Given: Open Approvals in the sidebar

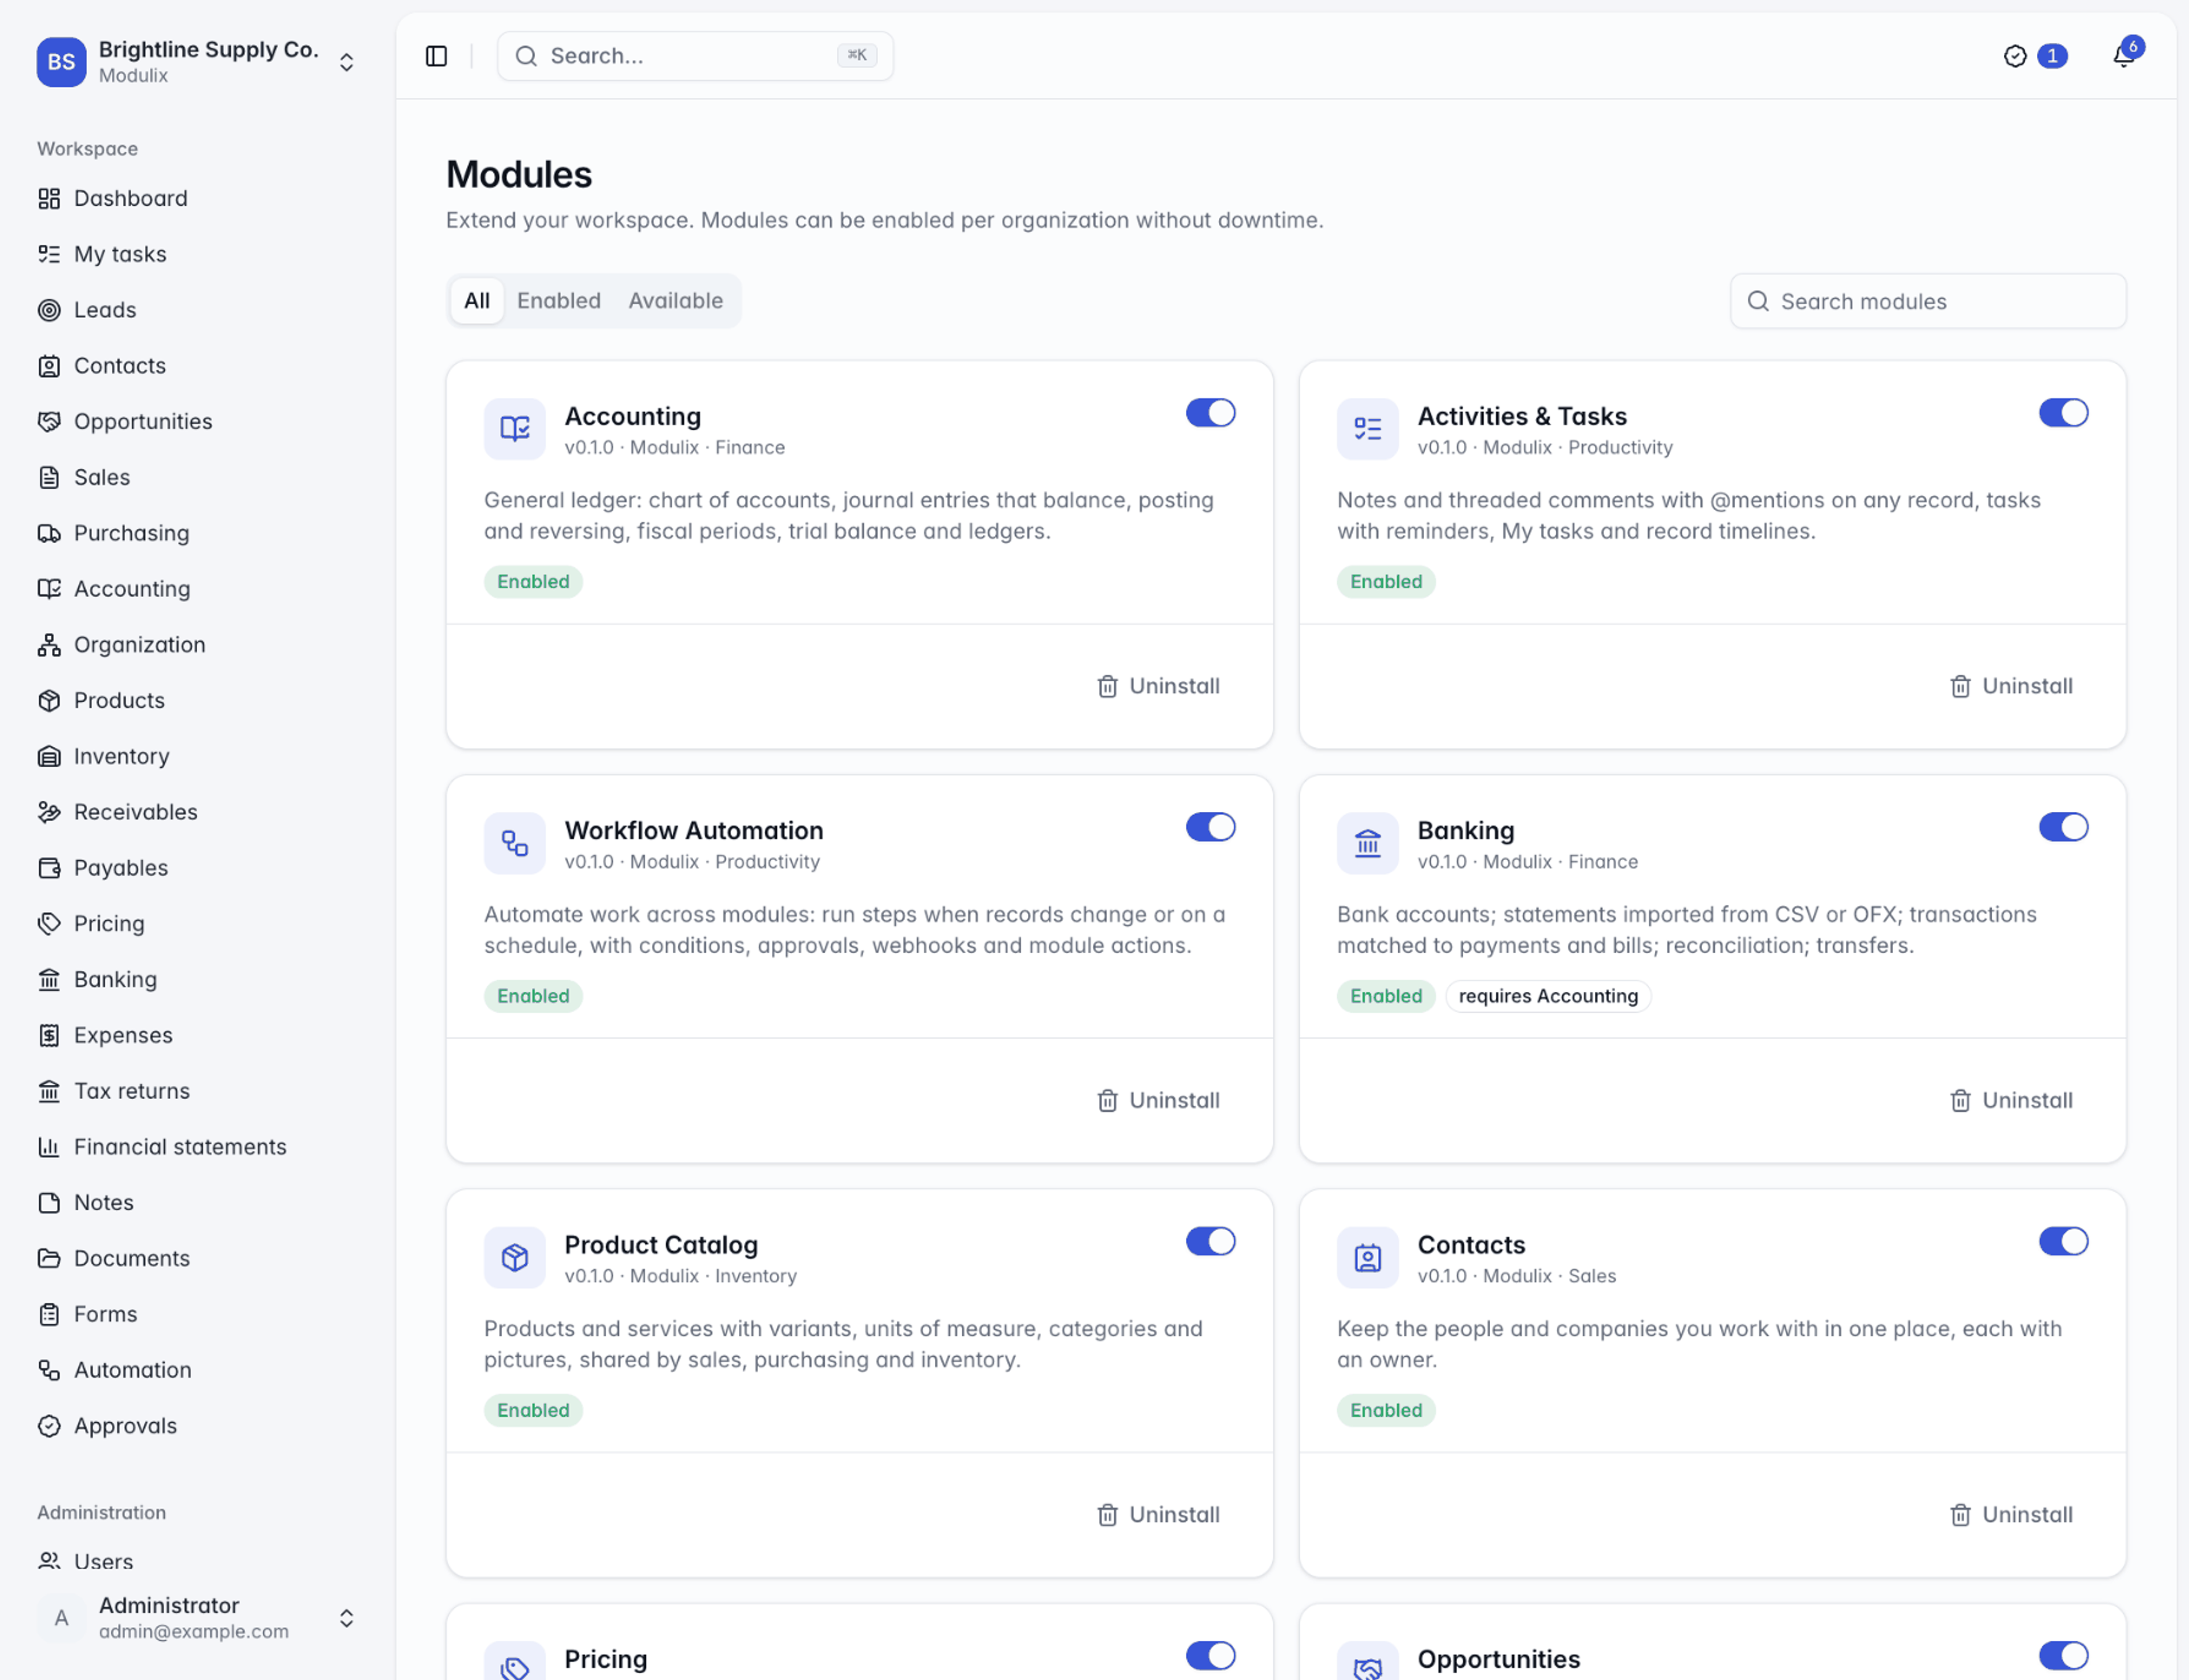Looking at the screenshot, I should click(197, 1426).
